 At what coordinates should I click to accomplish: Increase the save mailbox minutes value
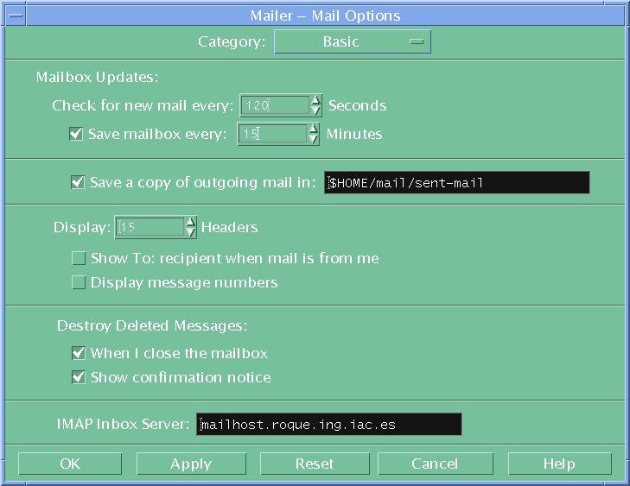coord(314,128)
